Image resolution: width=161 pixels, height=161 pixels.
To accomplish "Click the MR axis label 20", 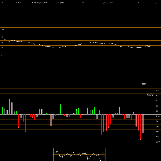I will (157, 111).
